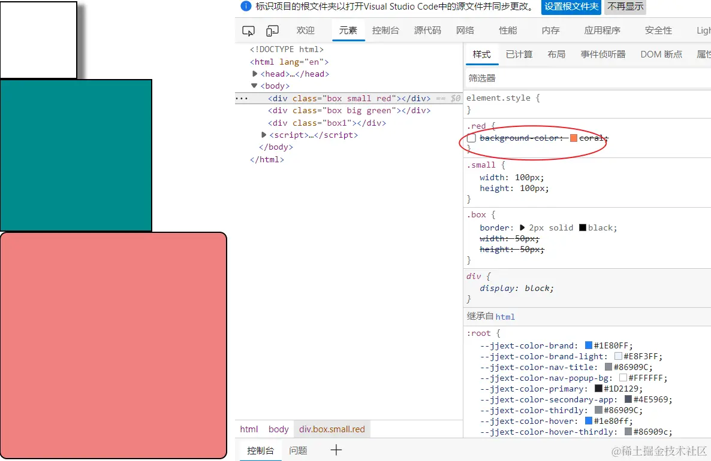
Task: Open the 内存 memory tab
Action: [550, 31]
